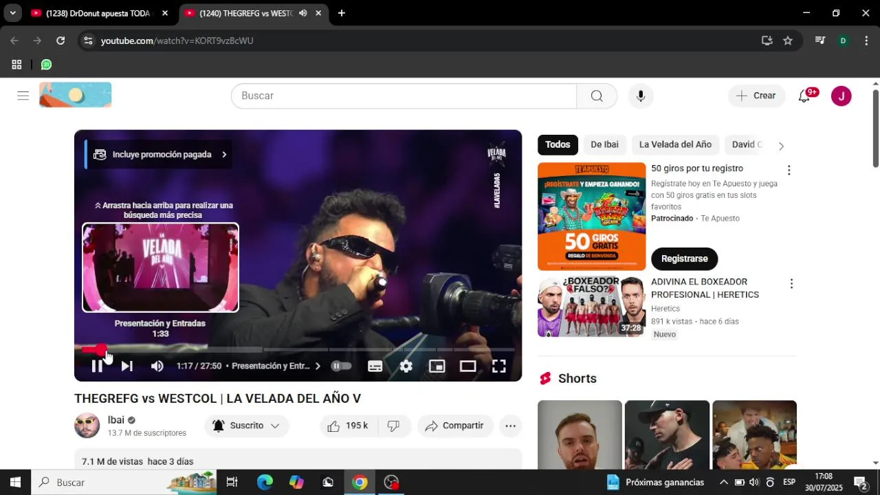
Task: Open the apps grid in bookmarks bar
Action: pyautogui.click(x=16, y=65)
